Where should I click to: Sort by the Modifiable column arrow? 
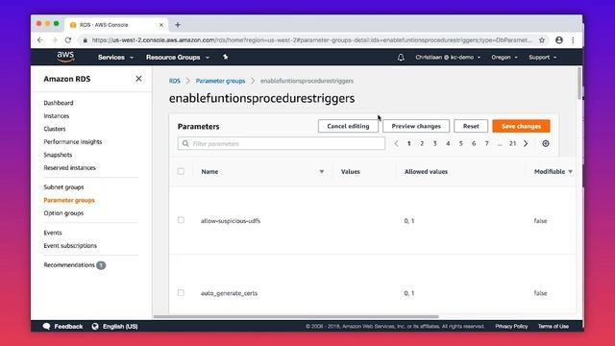[x=570, y=171]
